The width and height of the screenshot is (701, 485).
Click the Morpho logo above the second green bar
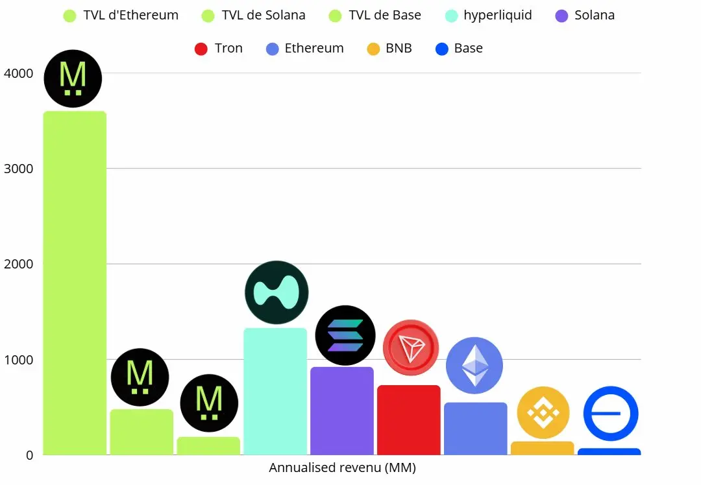tap(140, 377)
